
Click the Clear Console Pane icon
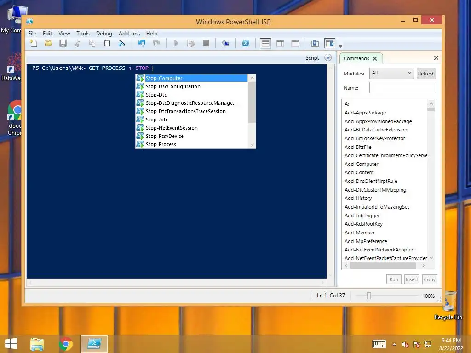coord(121,44)
